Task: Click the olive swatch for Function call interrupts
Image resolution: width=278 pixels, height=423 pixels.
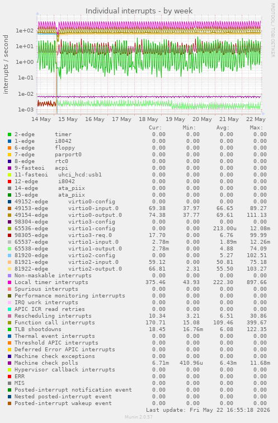Action: [x=10, y=323]
